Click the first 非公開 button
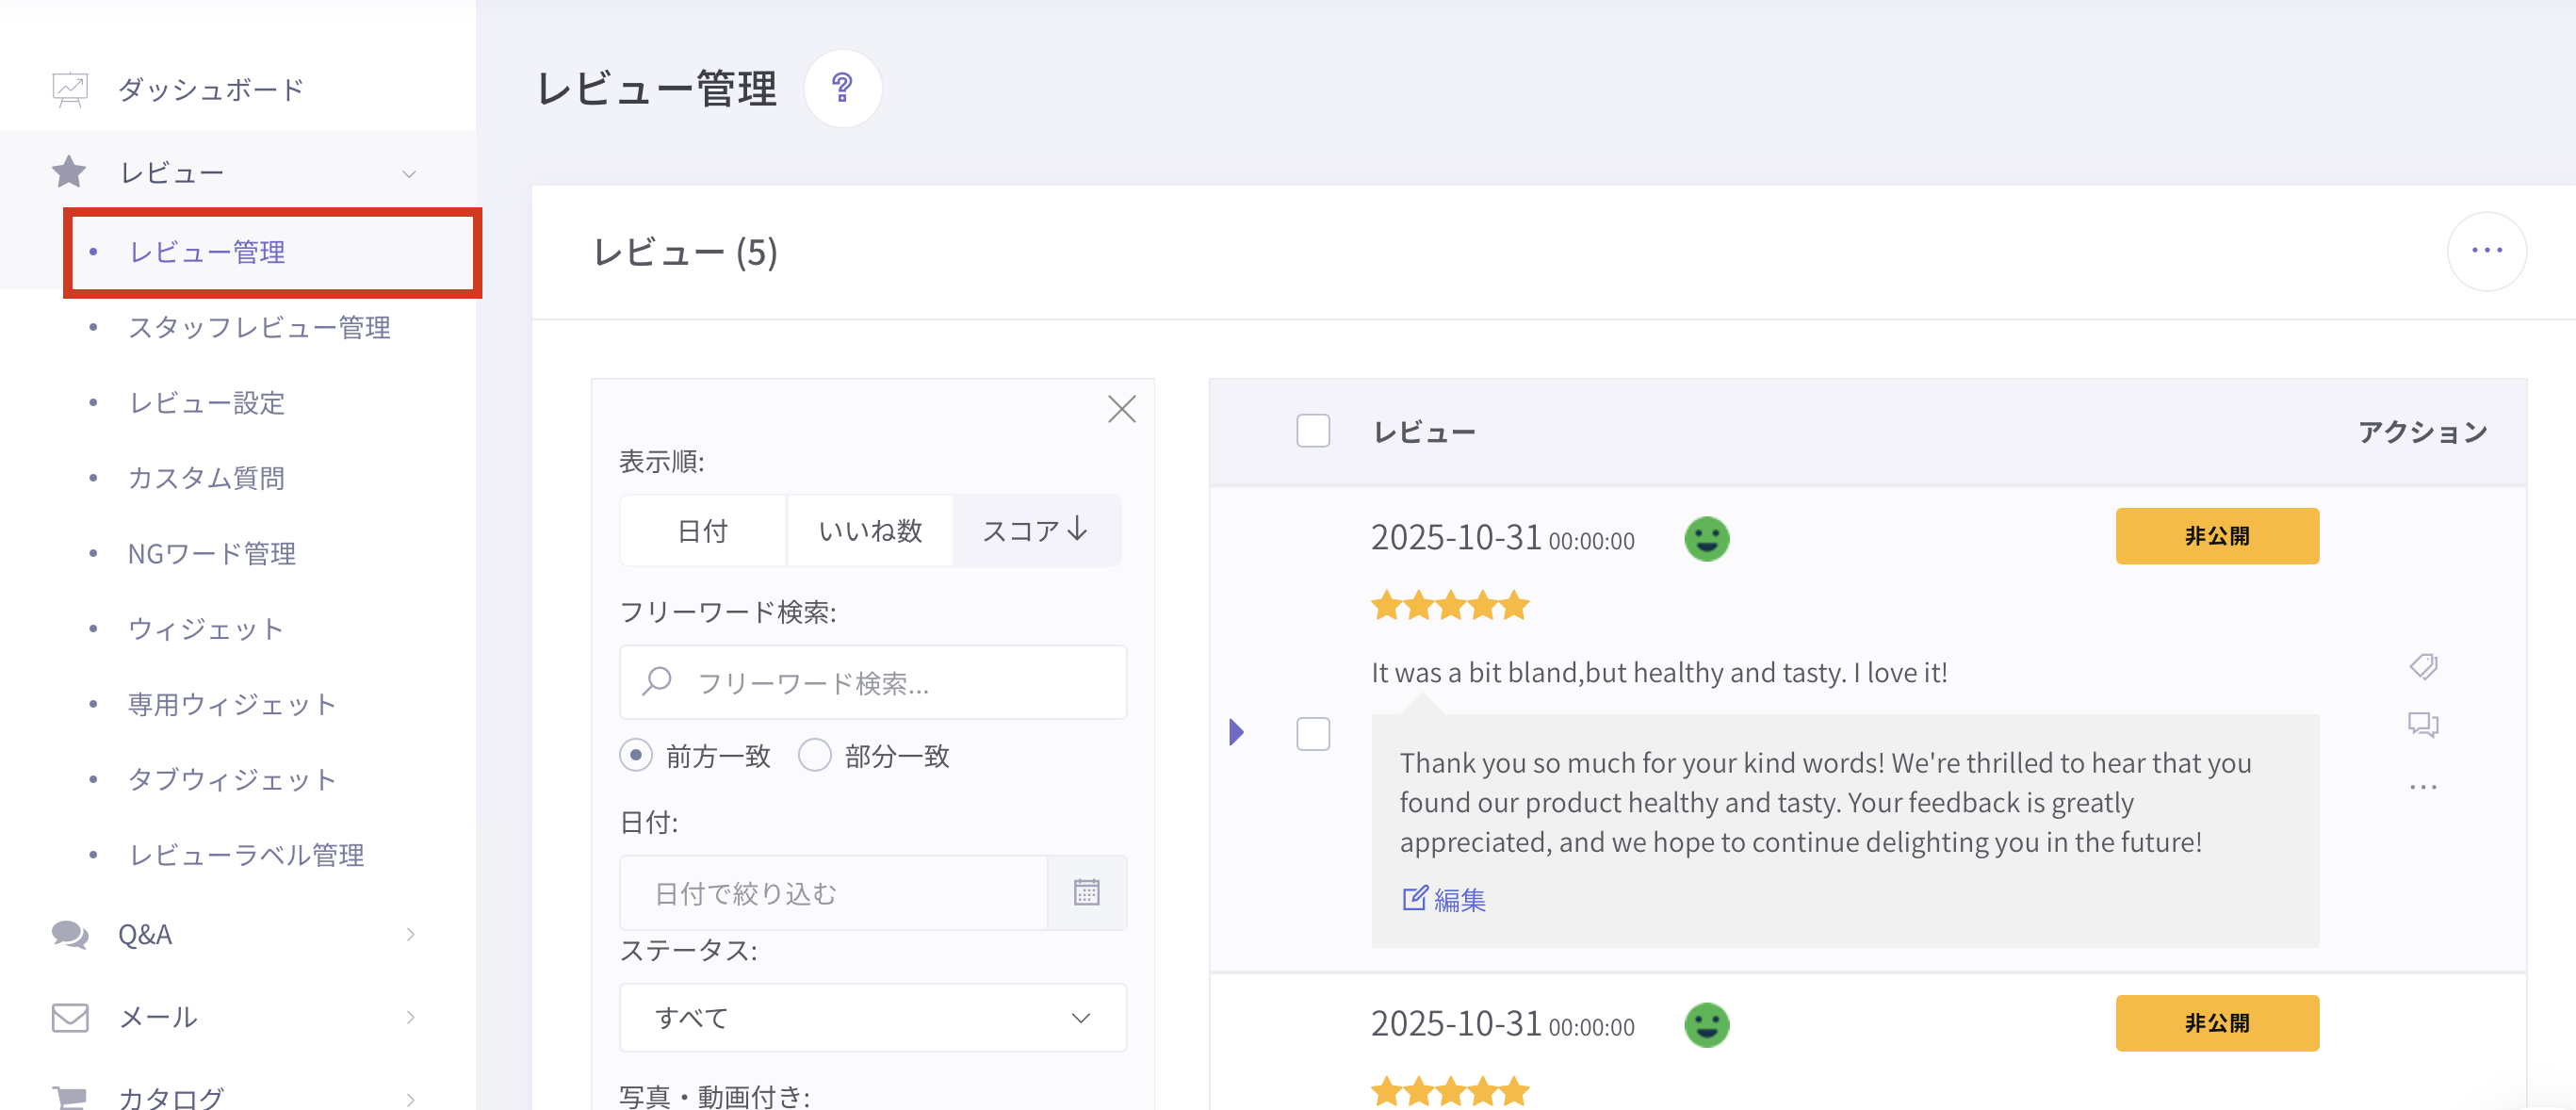Viewport: 2576px width, 1110px height. (x=2216, y=537)
